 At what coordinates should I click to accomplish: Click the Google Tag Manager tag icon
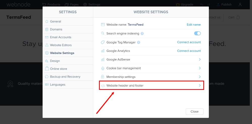[103, 42]
